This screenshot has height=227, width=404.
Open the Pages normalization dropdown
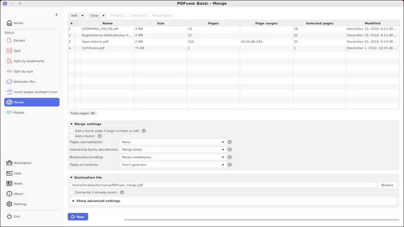point(173,142)
